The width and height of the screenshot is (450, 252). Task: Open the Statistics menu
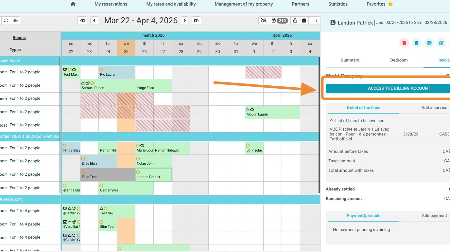pos(338,4)
